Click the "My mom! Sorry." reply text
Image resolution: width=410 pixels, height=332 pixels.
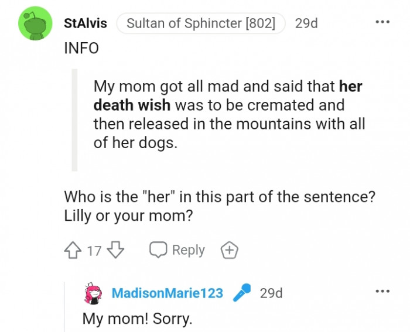click(x=136, y=319)
